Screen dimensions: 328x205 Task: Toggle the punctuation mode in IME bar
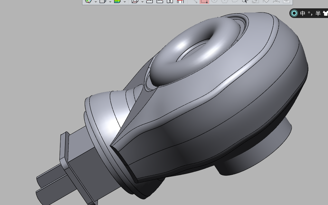tap(310, 13)
